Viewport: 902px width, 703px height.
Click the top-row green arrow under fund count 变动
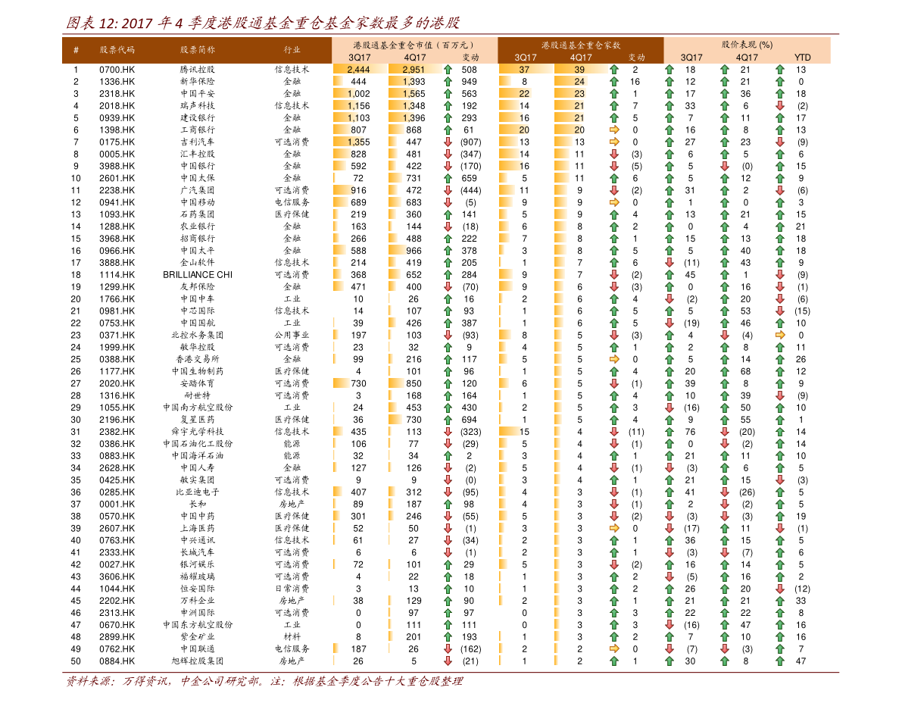click(x=614, y=70)
